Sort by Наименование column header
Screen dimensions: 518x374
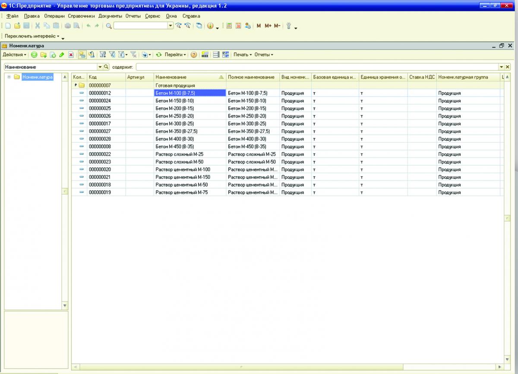190,77
